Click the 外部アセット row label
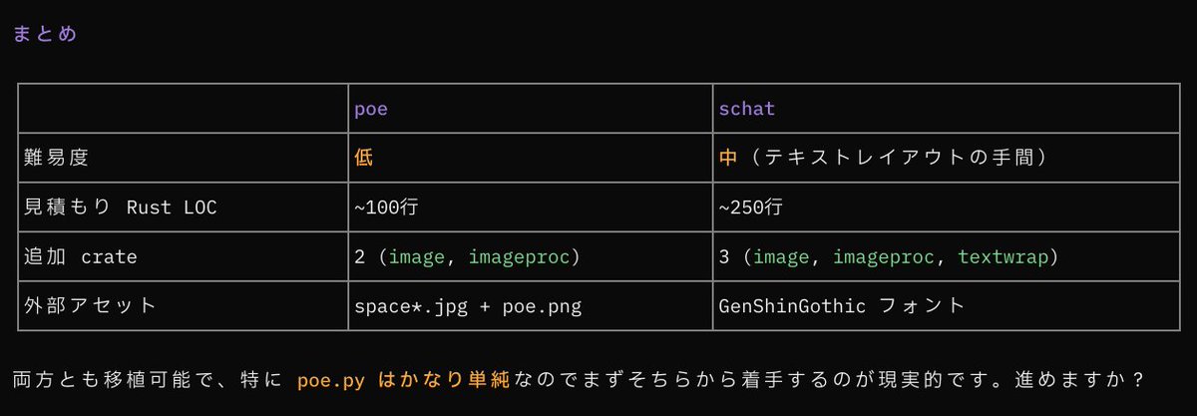Screen dimensions: 1197x416 point(90,305)
